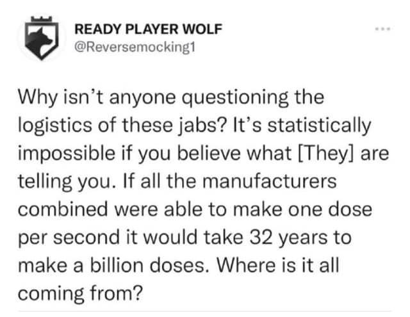
Task: Click the crown atop the wolf shield logo
Action: pos(41,19)
